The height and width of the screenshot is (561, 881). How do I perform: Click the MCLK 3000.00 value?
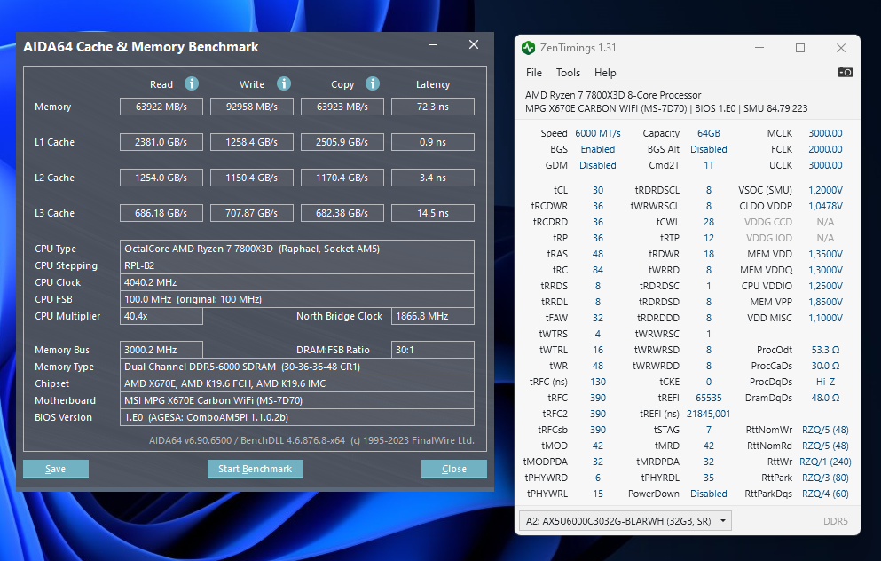coord(825,133)
